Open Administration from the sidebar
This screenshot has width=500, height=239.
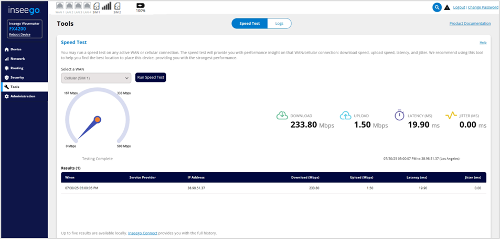pyautogui.click(x=23, y=97)
